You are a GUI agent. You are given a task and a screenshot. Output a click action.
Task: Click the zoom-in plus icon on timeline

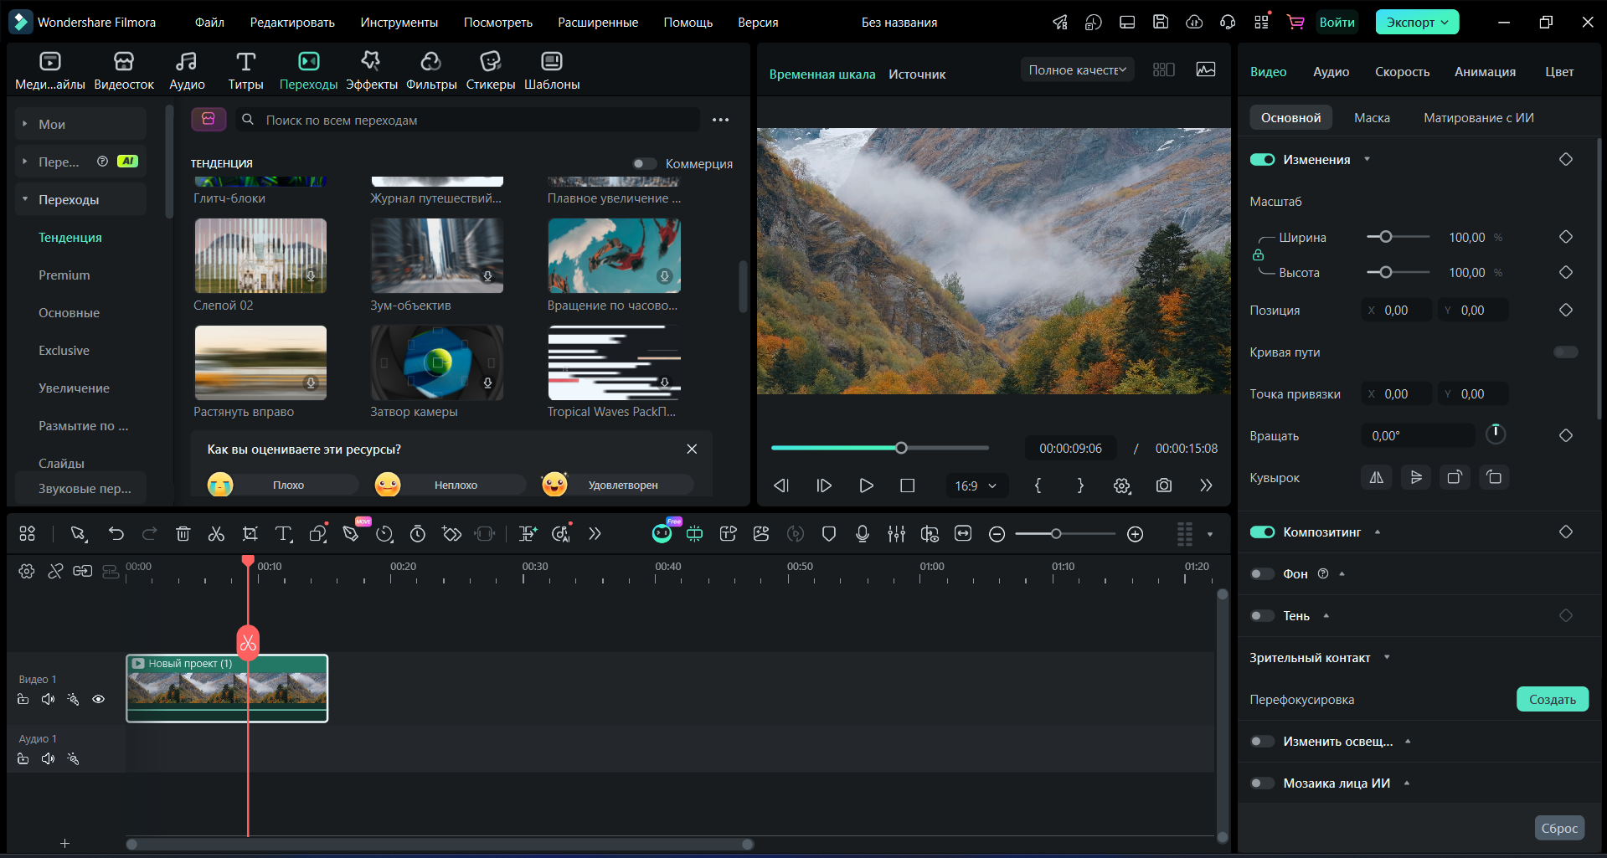pyautogui.click(x=1136, y=534)
